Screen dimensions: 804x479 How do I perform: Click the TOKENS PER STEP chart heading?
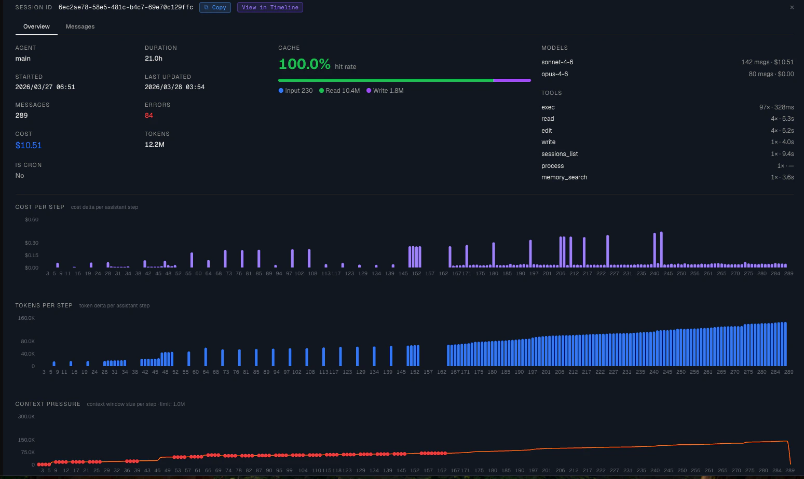(x=44, y=305)
